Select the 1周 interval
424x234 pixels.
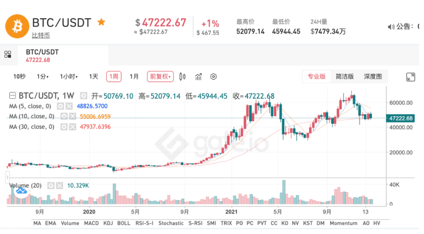click(x=114, y=77)
